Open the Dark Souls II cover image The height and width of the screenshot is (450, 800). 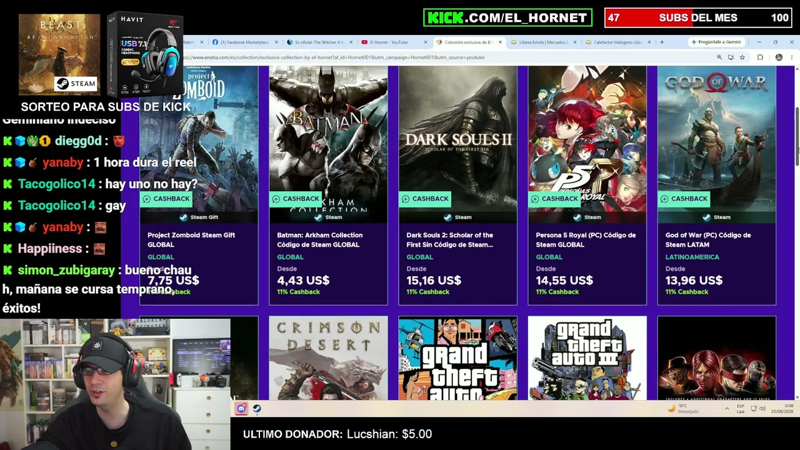point(457,139)
